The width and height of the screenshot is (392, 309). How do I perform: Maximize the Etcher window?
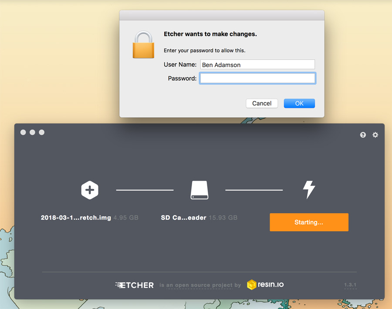pos(41,132)
